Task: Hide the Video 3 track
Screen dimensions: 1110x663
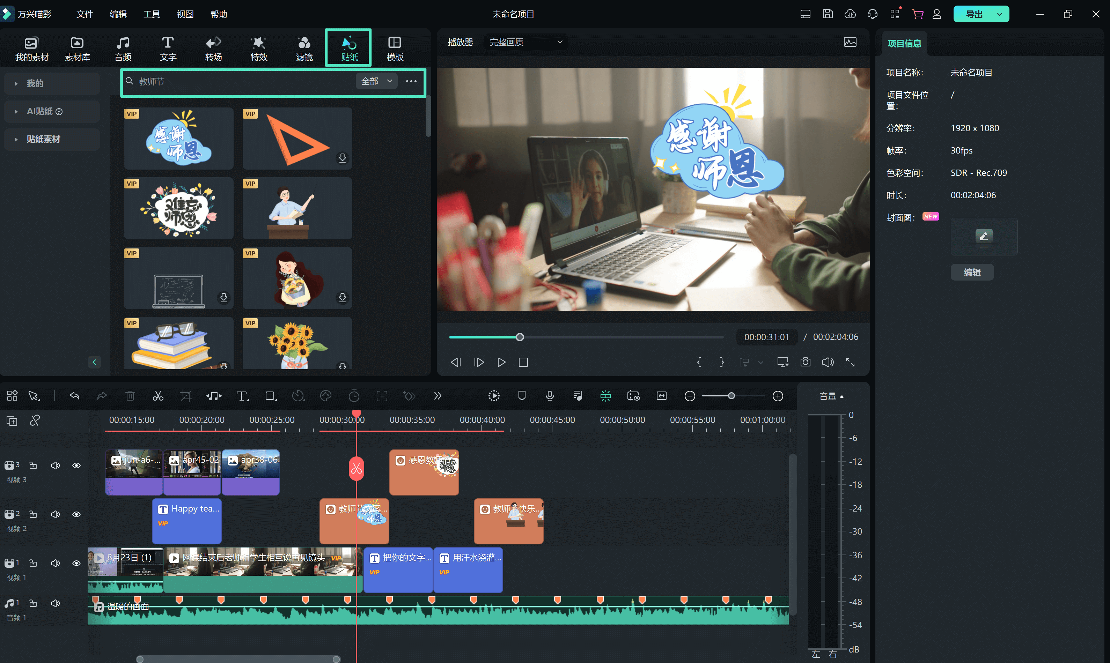Action: [76, 465]
